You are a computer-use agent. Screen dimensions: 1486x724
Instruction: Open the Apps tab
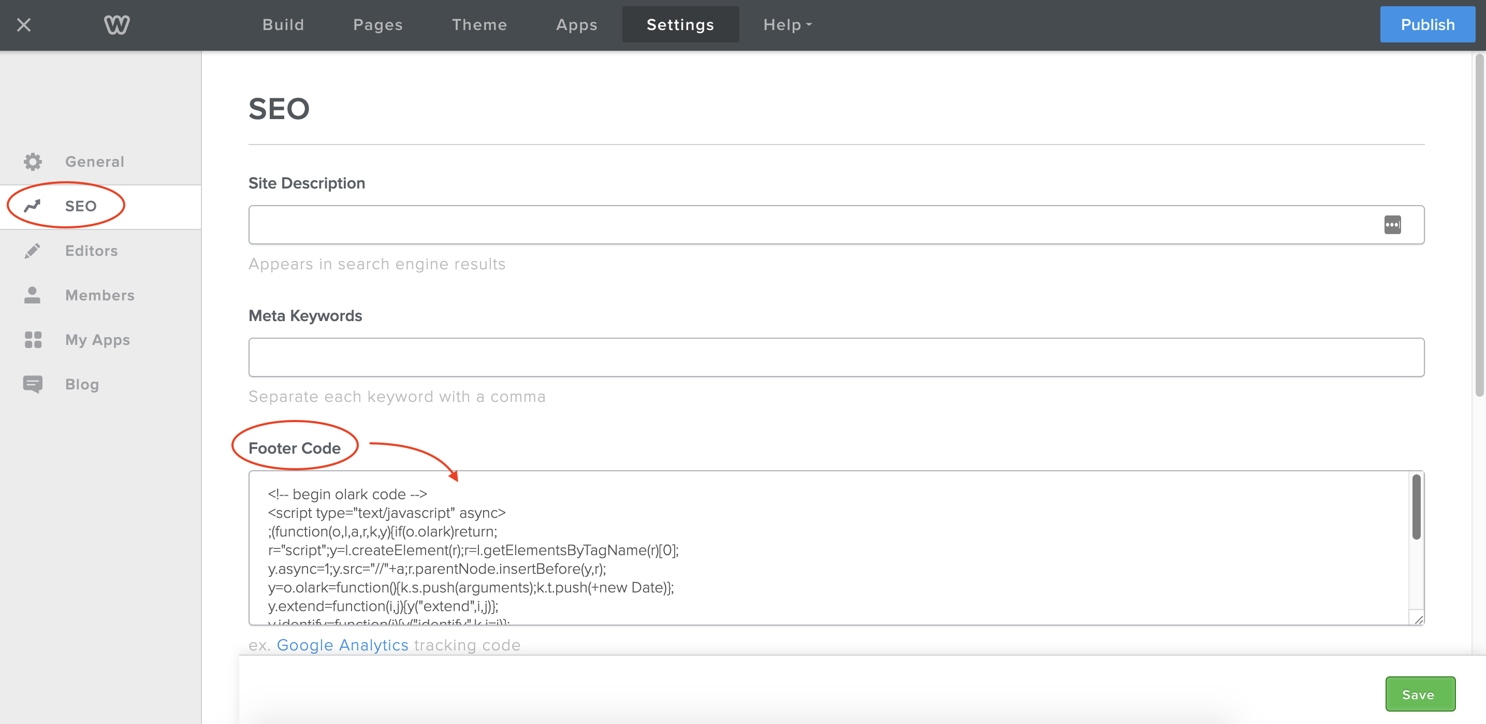[x=576, y=25]
